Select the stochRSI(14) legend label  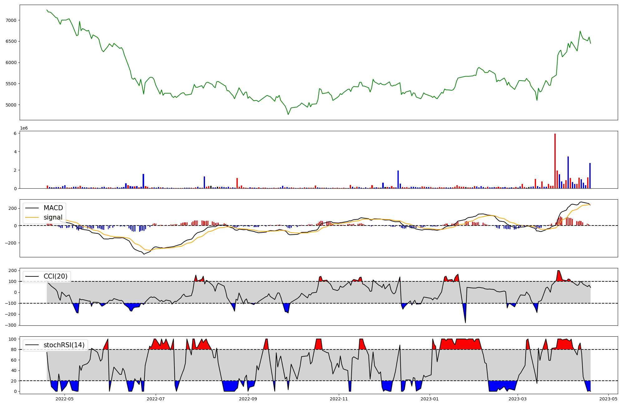[64, 345]
